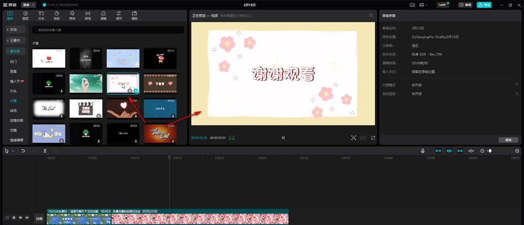The width and height of the screenshot is (524, 225).
Task: Add selected pink flower clip with plus button
Action: [x=136, y=91]
